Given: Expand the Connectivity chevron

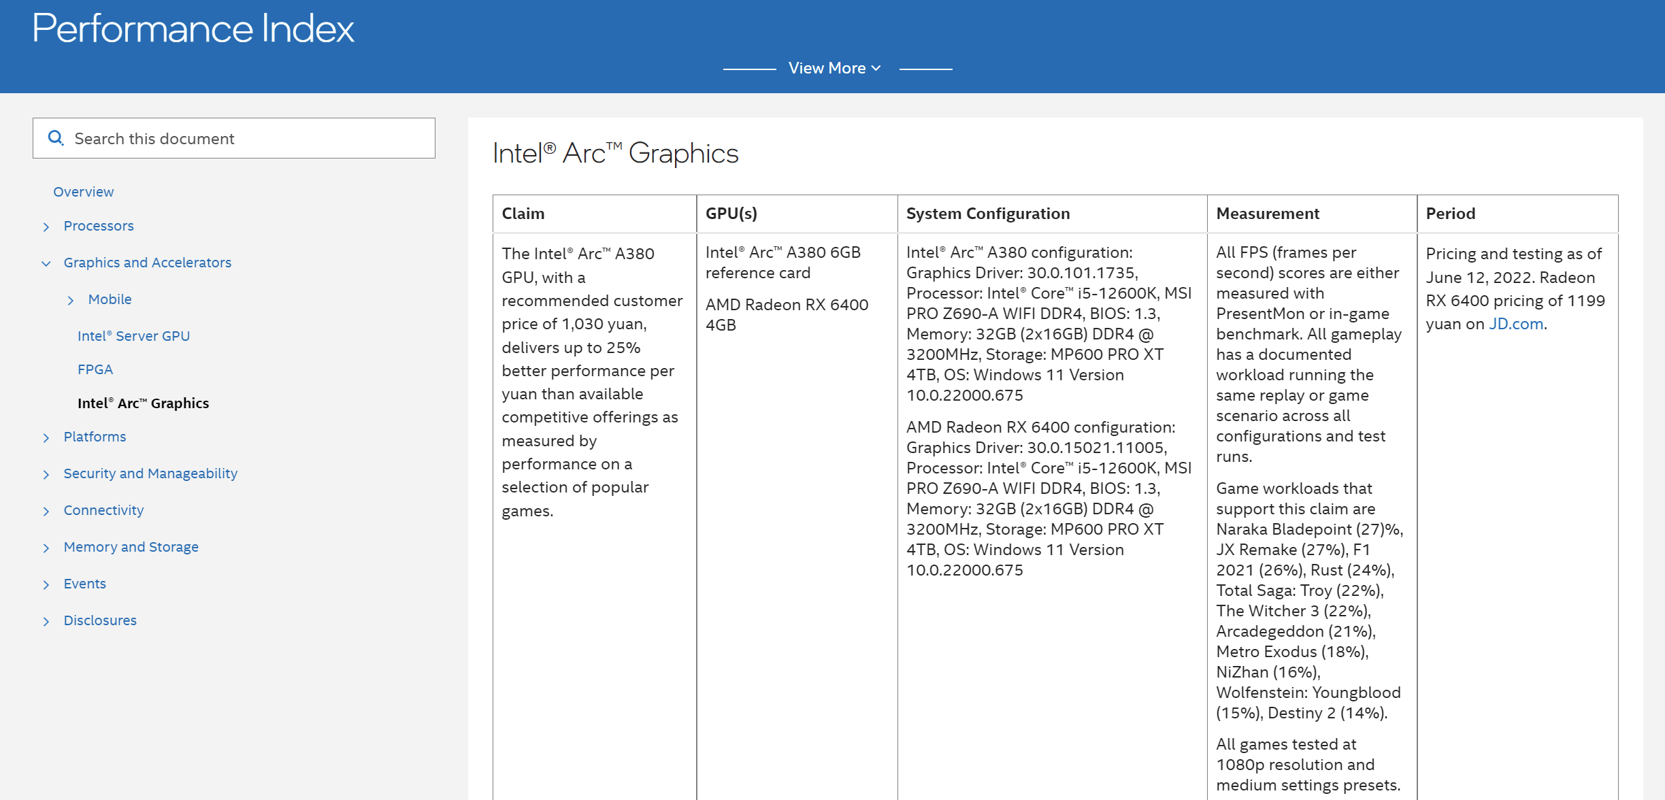Looking at the screenshot, I should coord(46,511).
